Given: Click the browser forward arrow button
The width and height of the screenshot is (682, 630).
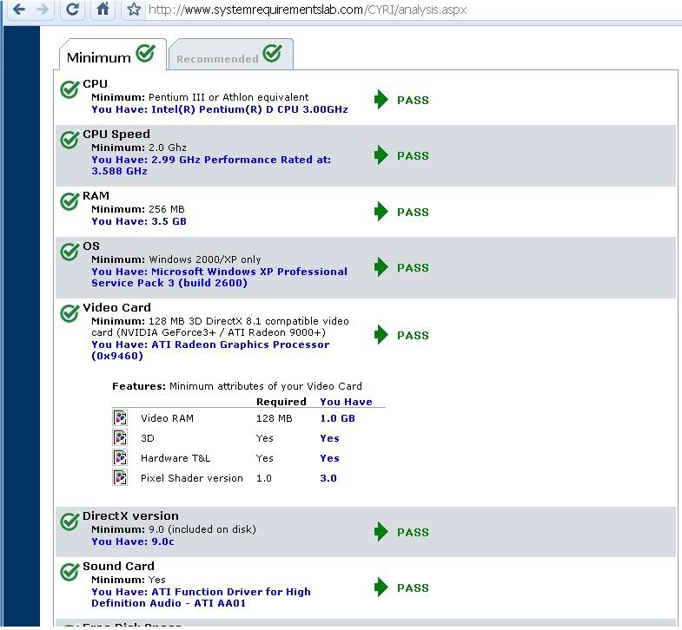Looking at the screenshot, I should [x=43, y=10].
